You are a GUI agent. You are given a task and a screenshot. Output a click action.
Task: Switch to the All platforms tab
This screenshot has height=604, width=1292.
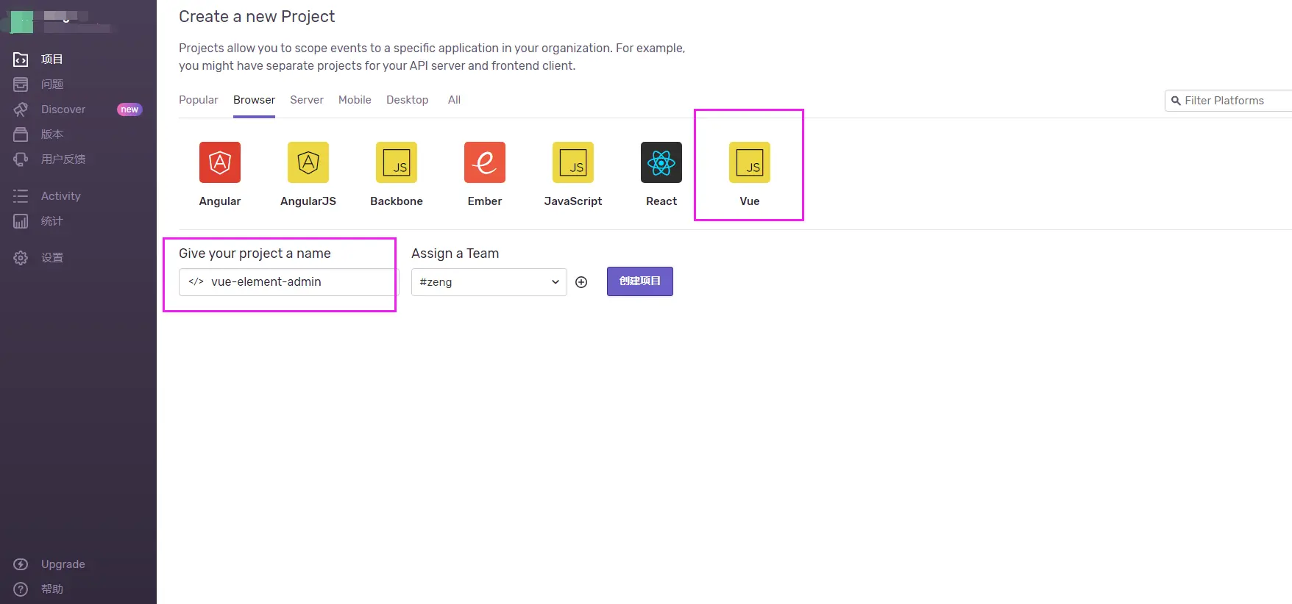tap(454, 100)
